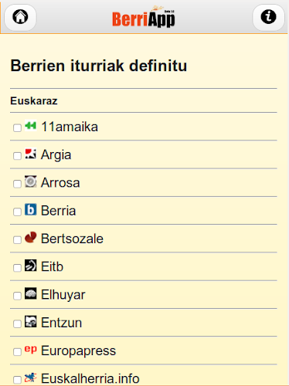Click the Euskaraz section heading
The height and width of the screenshot is (386, 289).
[x=34, y=100]
